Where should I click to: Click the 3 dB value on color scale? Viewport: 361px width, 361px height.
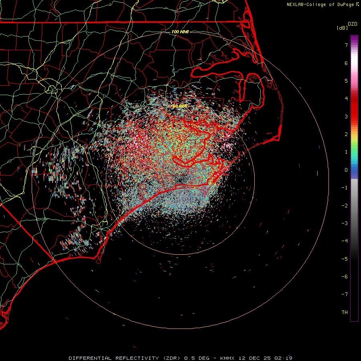[x=346, y=116]
